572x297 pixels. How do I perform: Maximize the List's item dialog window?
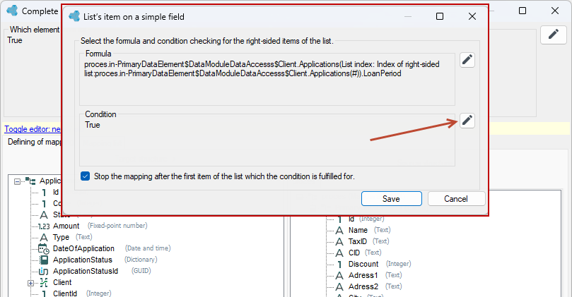click(x=440, y=16)
